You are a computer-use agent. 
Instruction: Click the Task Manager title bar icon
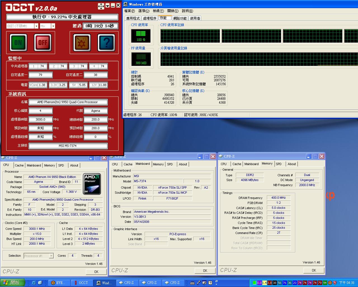point(126,4)
